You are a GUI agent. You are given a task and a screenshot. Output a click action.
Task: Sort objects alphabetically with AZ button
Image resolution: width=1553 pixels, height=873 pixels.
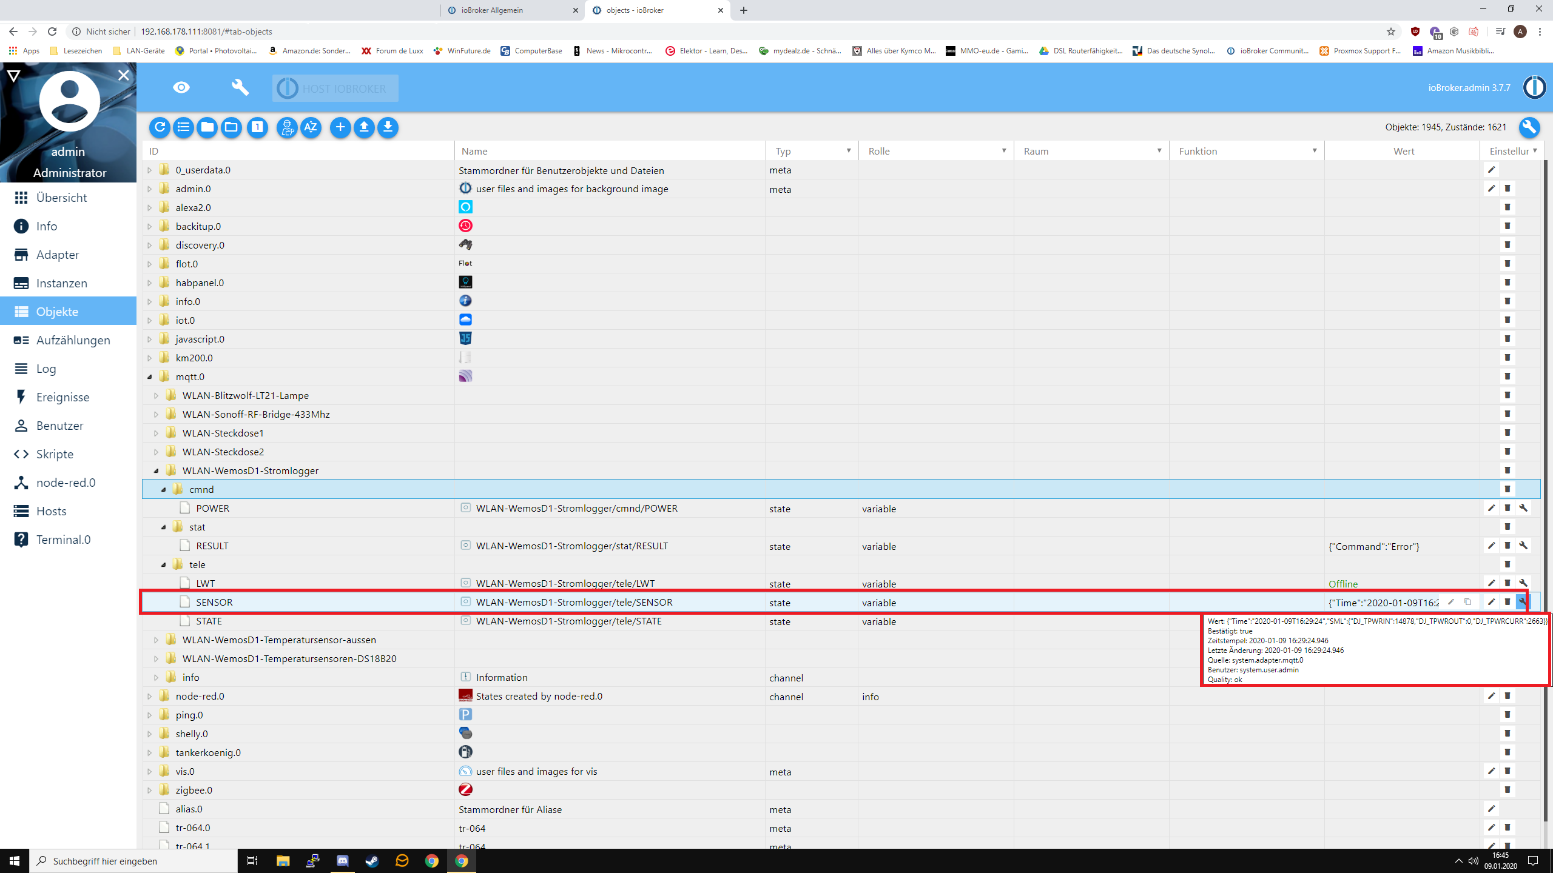click(x=311, y=127)
